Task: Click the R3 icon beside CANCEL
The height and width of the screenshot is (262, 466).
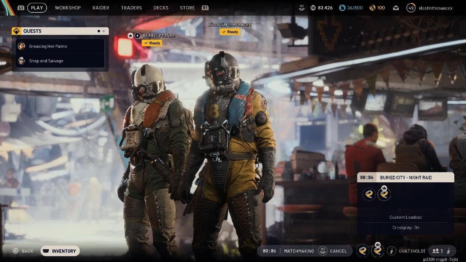Action: point(323,251)
